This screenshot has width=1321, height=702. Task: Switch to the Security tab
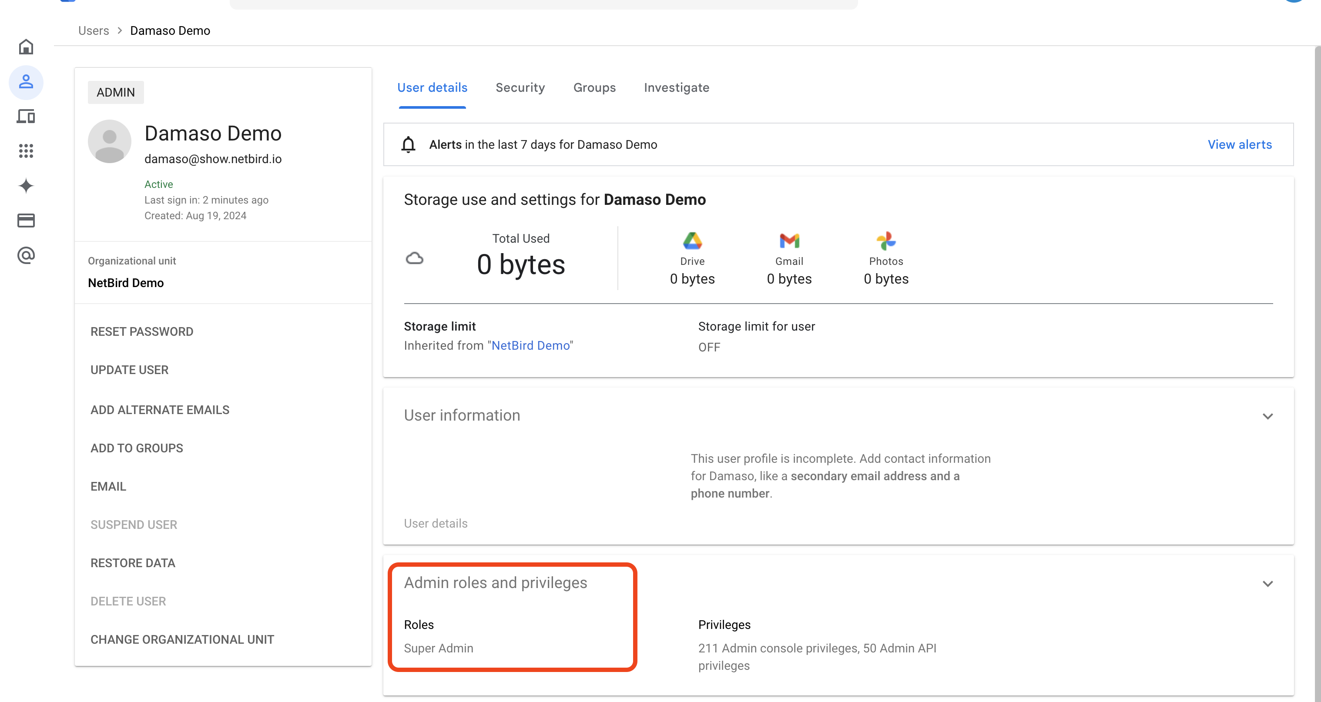[x=520, y=88]
